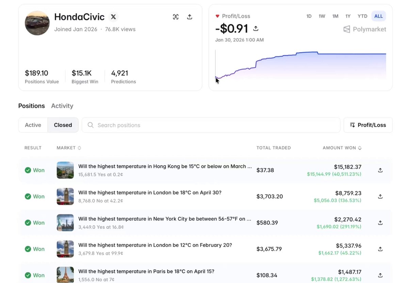Screen dimensions: 408x283
Task: Sort by the Market column
Action: [69, 148]
